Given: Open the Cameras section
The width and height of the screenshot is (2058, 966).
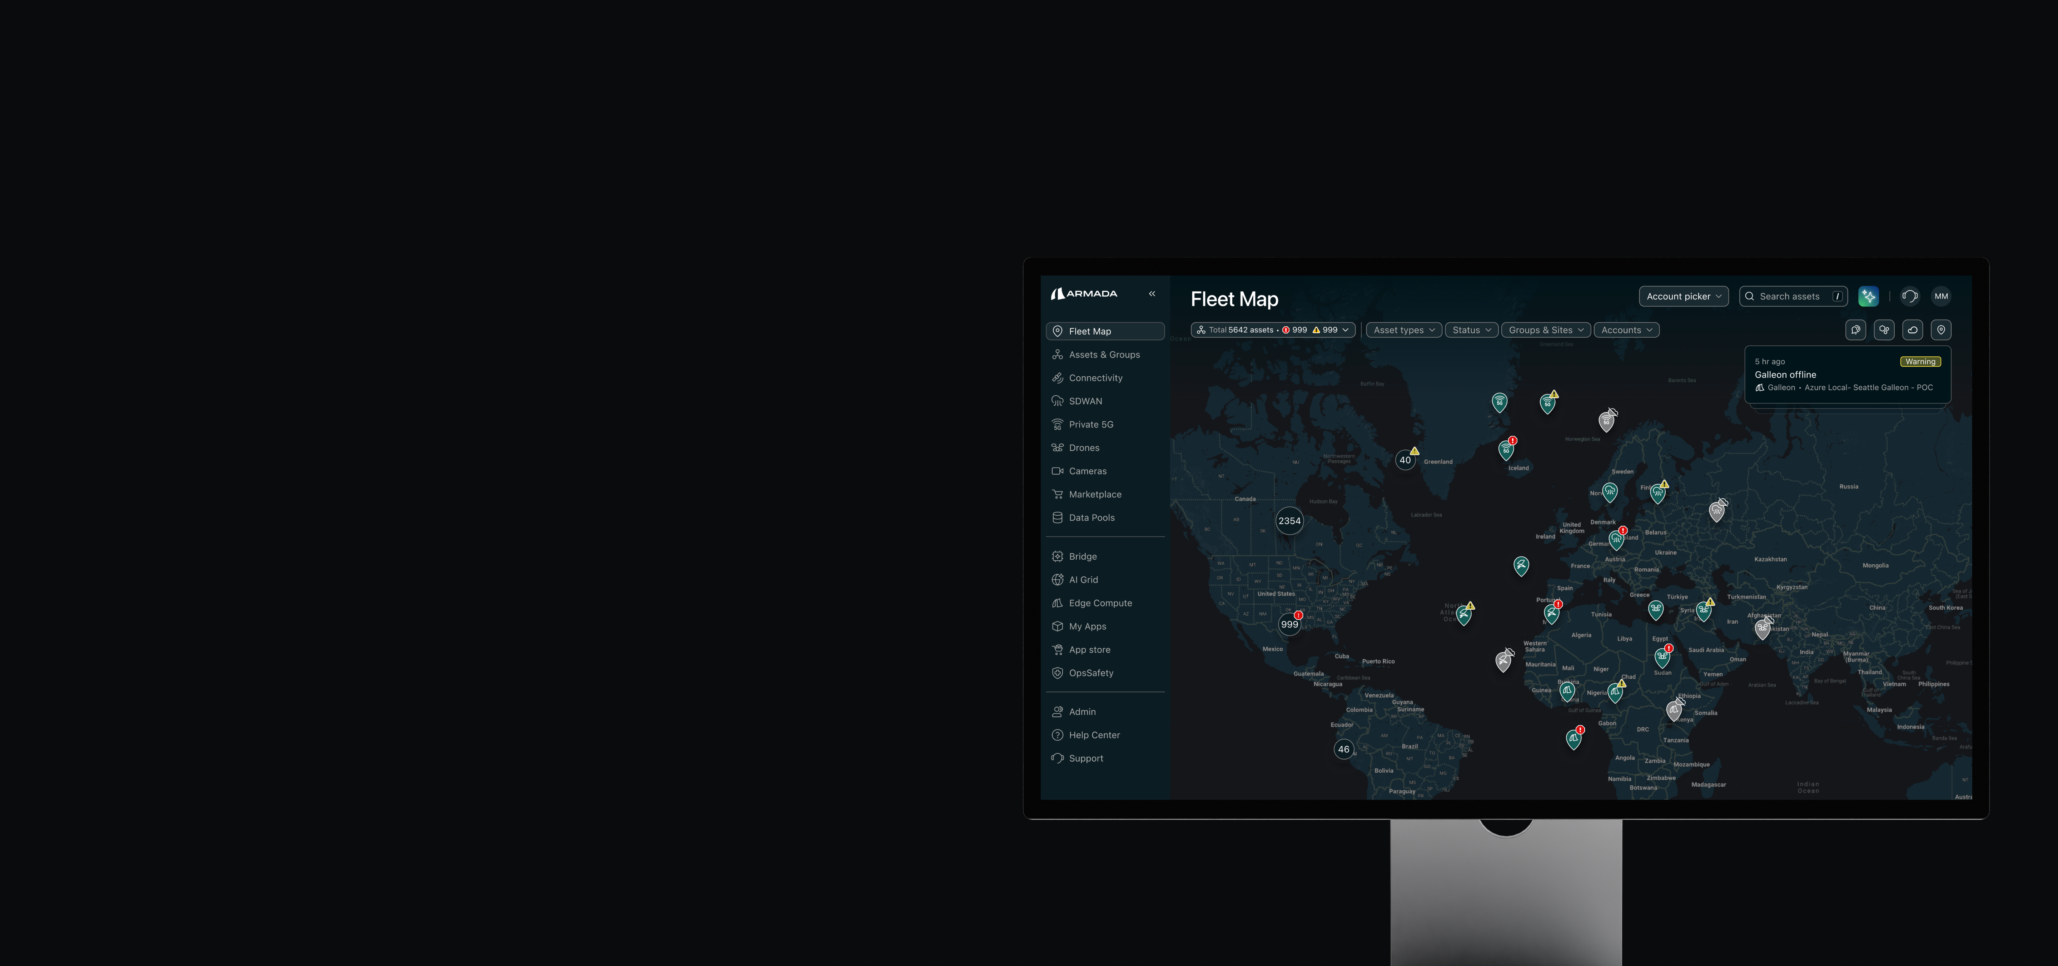Looking at the screenshot, I should coord(1105,471).
